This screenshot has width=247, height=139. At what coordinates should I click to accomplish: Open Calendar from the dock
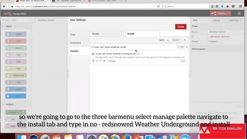click(56, 137)
